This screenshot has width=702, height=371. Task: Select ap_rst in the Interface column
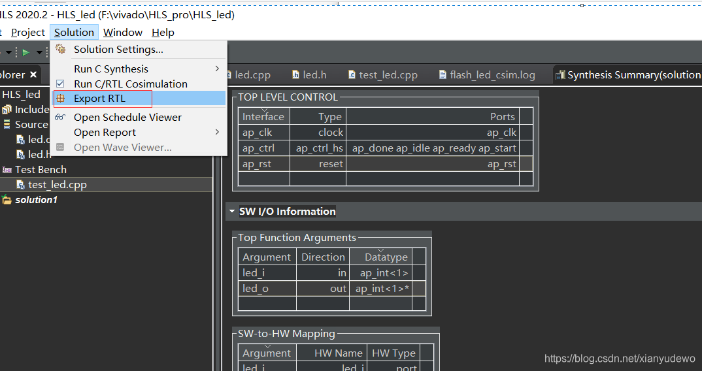[x=263, y=164]
